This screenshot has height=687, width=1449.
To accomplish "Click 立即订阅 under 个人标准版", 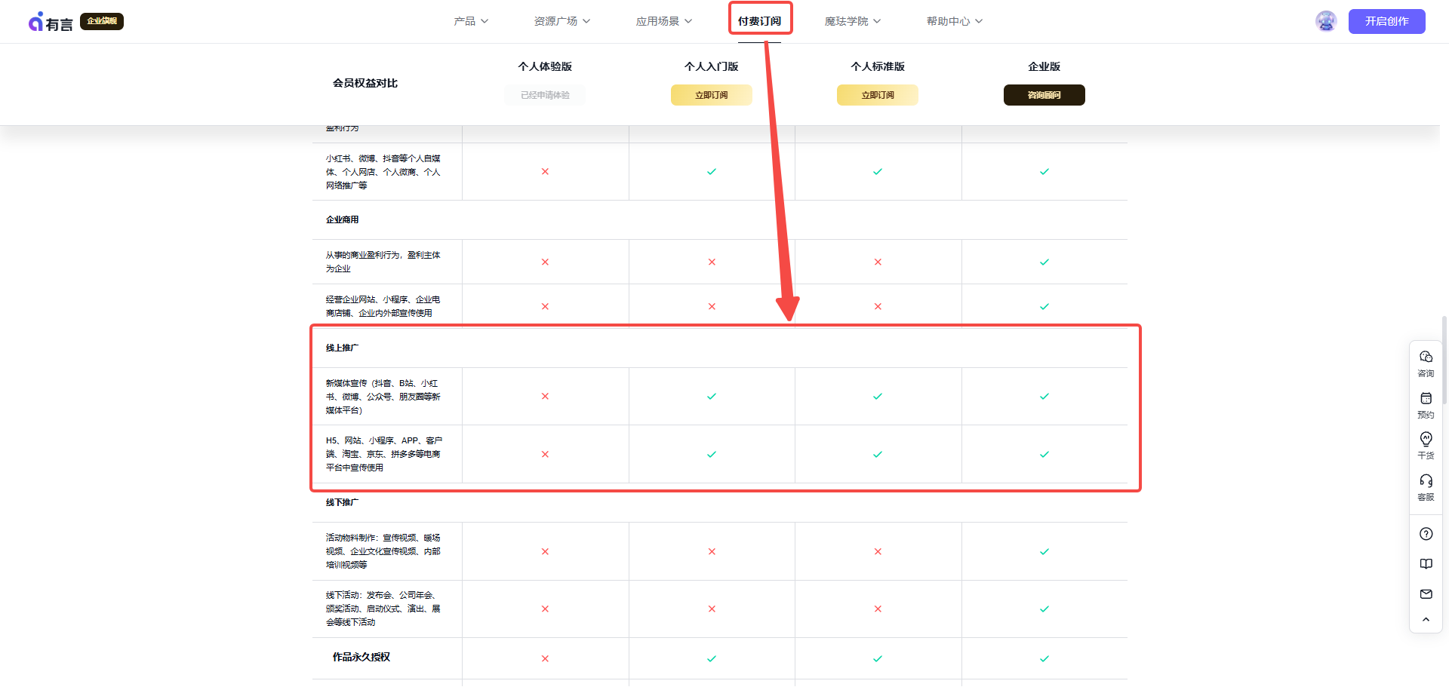I will click(877, 95).
